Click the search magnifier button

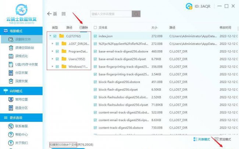tap(136, 14)
